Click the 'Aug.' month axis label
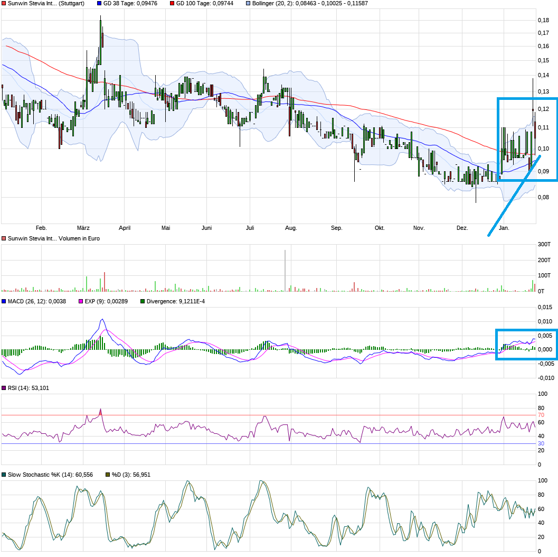The image size is (558, 557). [291, 228]
